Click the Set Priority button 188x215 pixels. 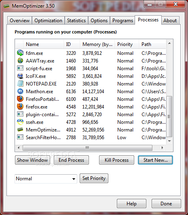click(94, 178)
